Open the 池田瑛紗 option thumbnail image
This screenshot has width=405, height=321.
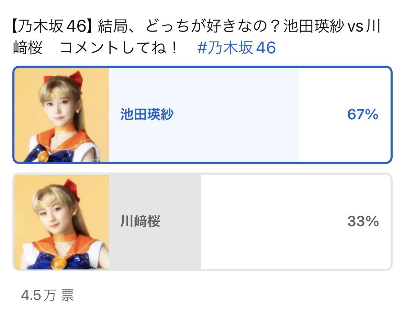[62, 115]
